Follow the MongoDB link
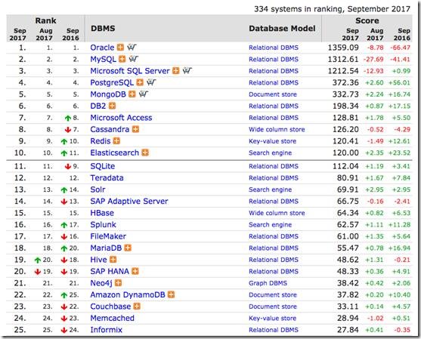Image resolution: width=421 pixels, height=339 pixels. [x=108, y=94]
